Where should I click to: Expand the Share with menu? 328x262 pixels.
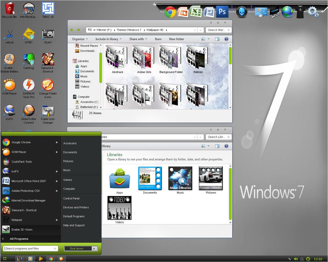pos(138,39)
